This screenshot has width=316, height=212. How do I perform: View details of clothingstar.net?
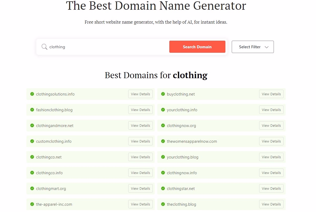[x=271, y=188]
